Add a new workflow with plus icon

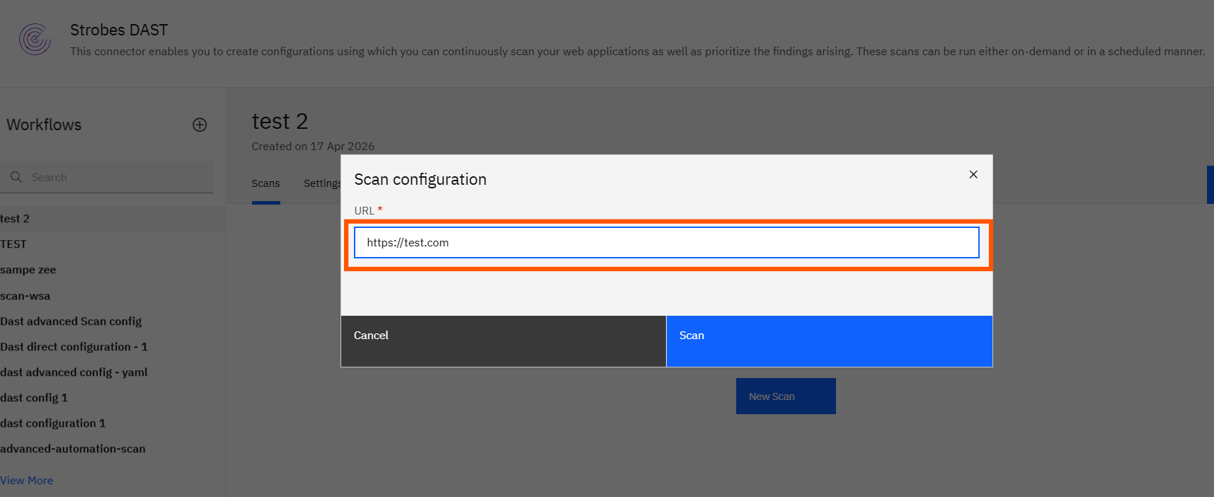(200, 125)
